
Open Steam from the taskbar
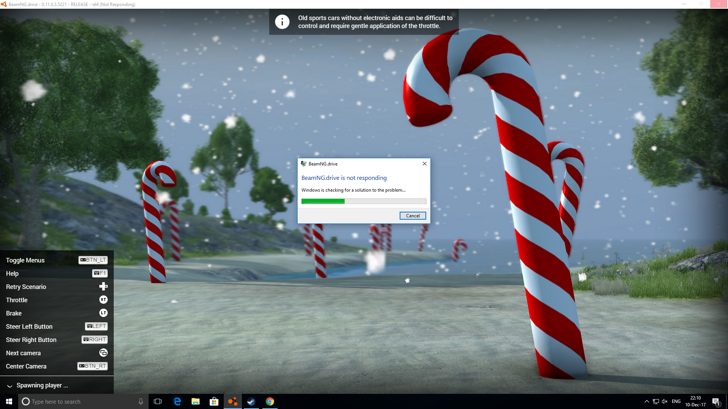pos(251,401)
